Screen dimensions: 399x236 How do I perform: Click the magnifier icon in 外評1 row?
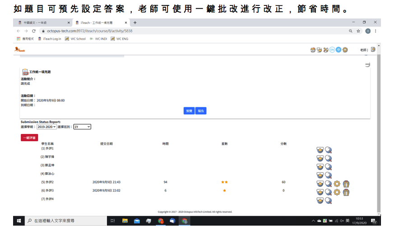(x=328, y=150)
